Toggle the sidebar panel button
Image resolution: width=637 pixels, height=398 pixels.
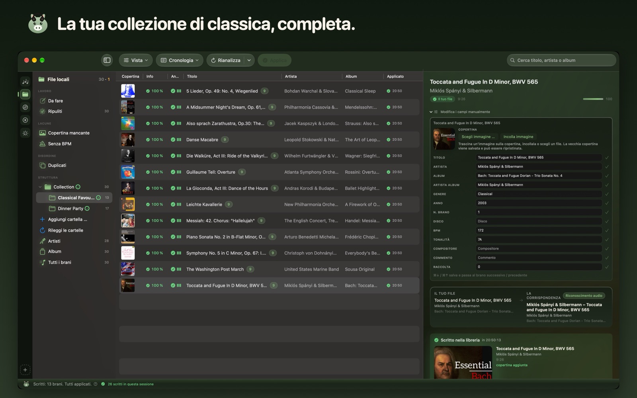tap(107, 60)
